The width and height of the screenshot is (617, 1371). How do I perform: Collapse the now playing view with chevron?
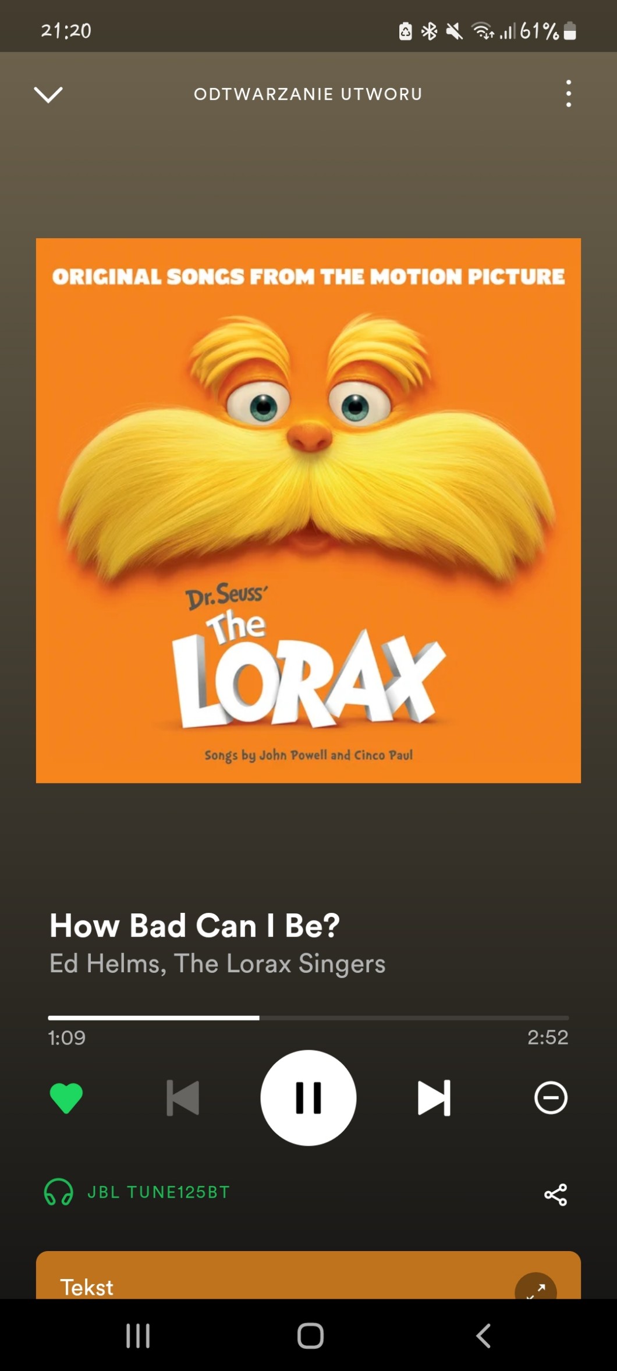[x=48, y=94]
